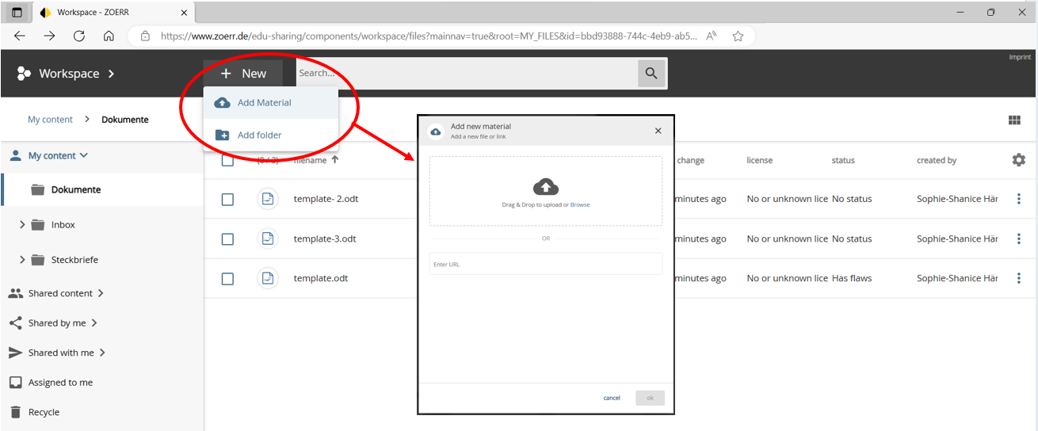Open Recycle bin in sidebar

coord(44,412)
